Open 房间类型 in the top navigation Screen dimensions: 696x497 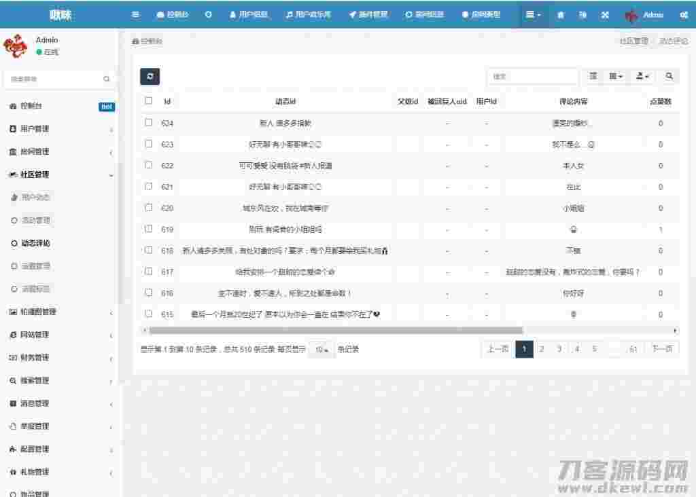coord(481,15)
